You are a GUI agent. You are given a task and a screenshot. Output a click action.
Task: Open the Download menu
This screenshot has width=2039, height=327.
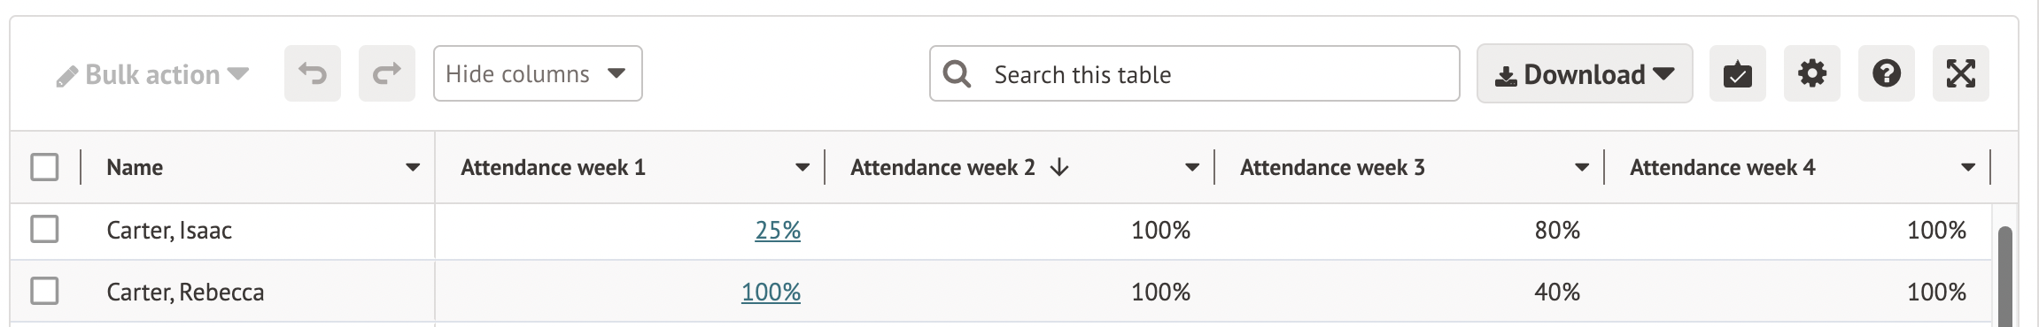coord(1585,73)
